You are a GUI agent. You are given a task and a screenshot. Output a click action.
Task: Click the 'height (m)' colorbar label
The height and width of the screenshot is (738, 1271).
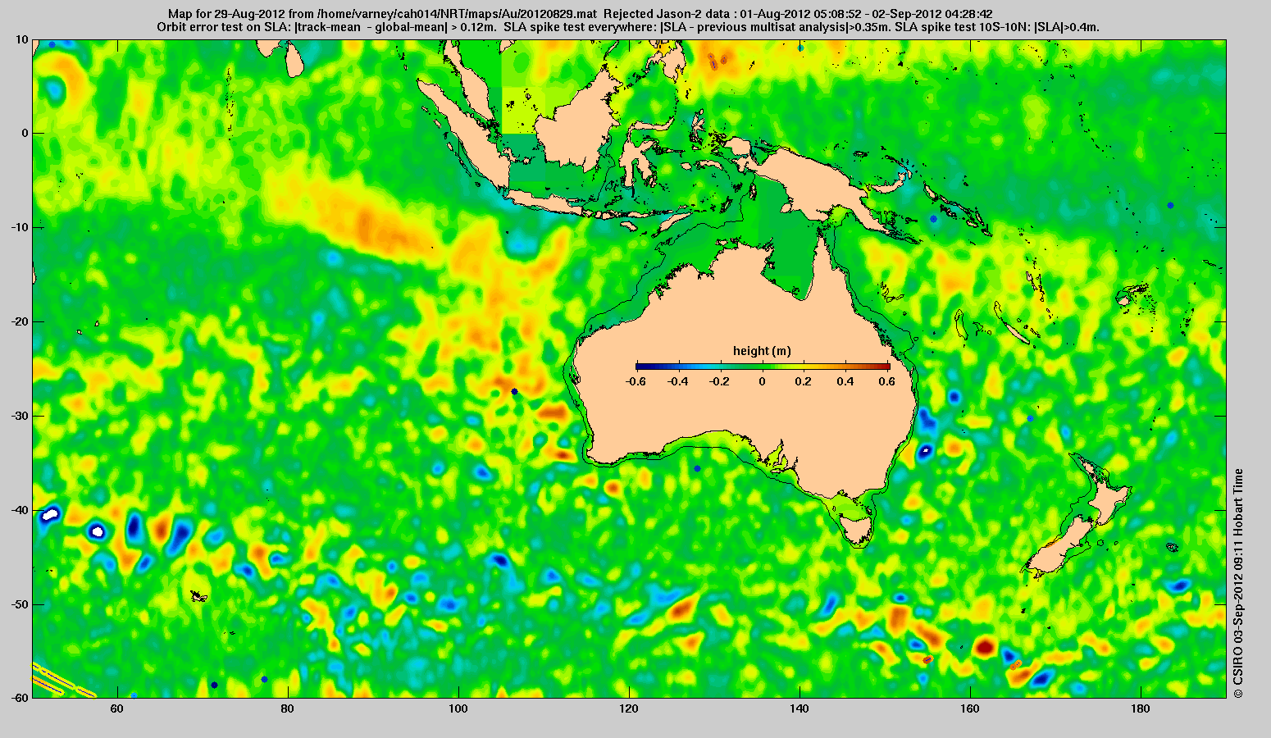coord(762,351)
